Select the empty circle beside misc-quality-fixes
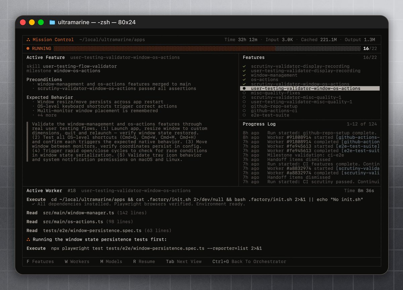 (244, 93)
